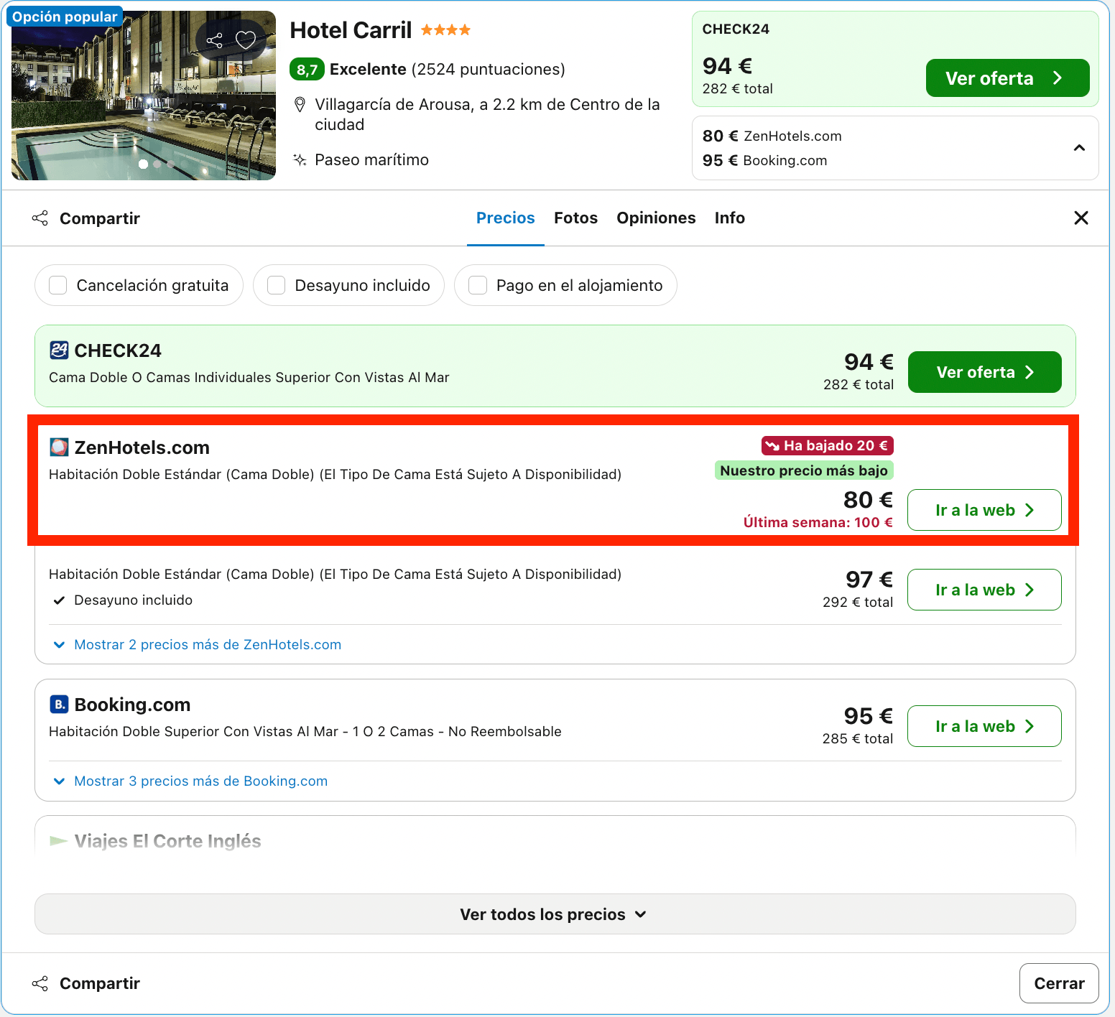Click the Booking.com logo icon
Viewport: 1115px width, 1017px height.
pos(59,705)
